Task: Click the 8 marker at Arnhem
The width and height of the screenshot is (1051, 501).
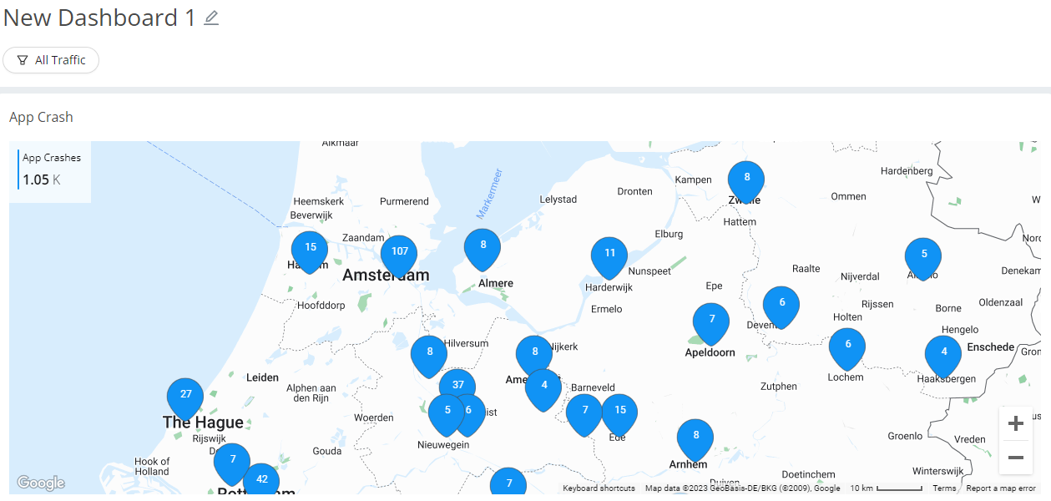Action: tap(695, 437)
